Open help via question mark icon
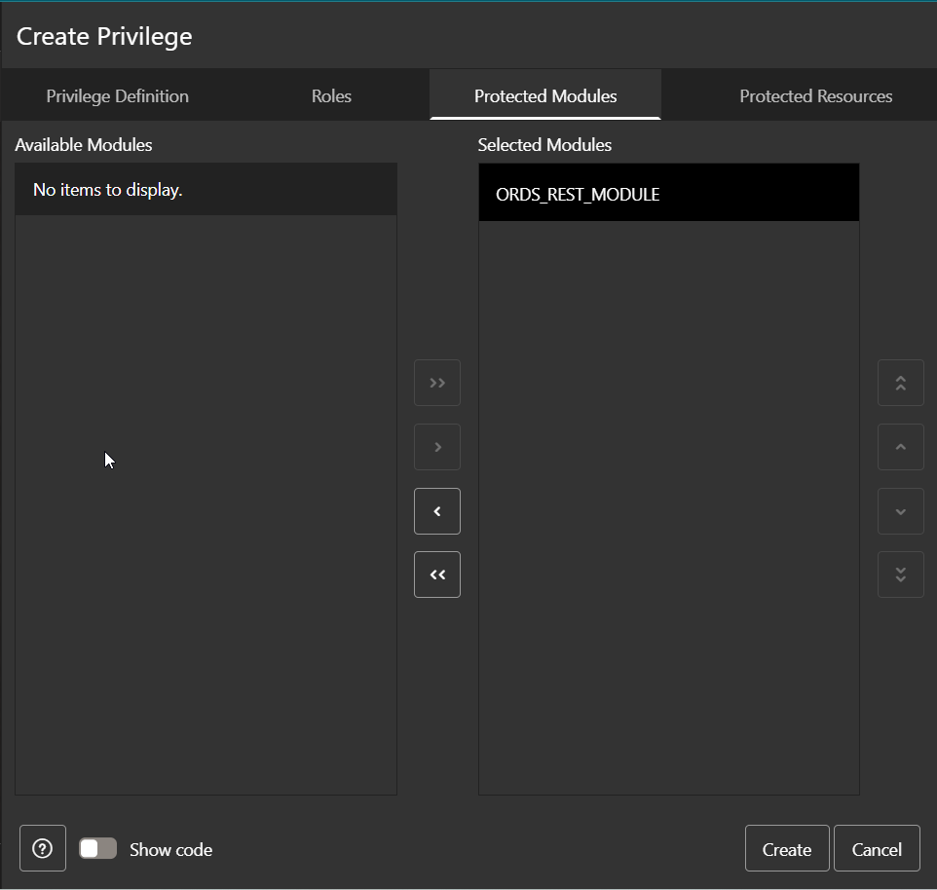 [x=42, y=847]
